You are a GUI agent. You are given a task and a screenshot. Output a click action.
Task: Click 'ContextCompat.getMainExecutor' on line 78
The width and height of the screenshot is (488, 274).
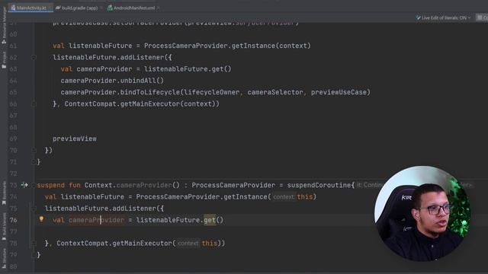(114, 244)
